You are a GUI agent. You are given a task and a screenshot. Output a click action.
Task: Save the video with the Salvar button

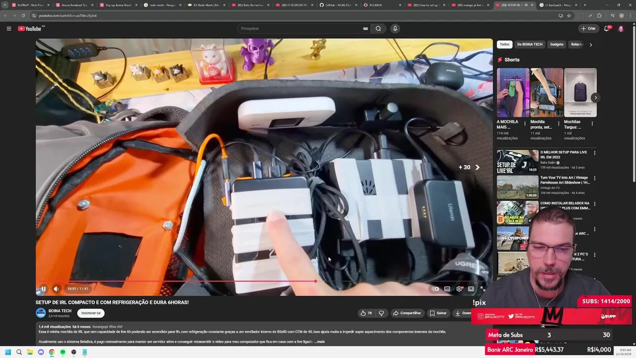click(x=438, y=313)
